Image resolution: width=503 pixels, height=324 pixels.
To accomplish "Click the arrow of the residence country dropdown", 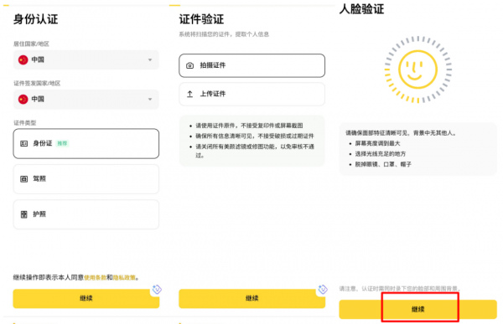I will (150, 60).
